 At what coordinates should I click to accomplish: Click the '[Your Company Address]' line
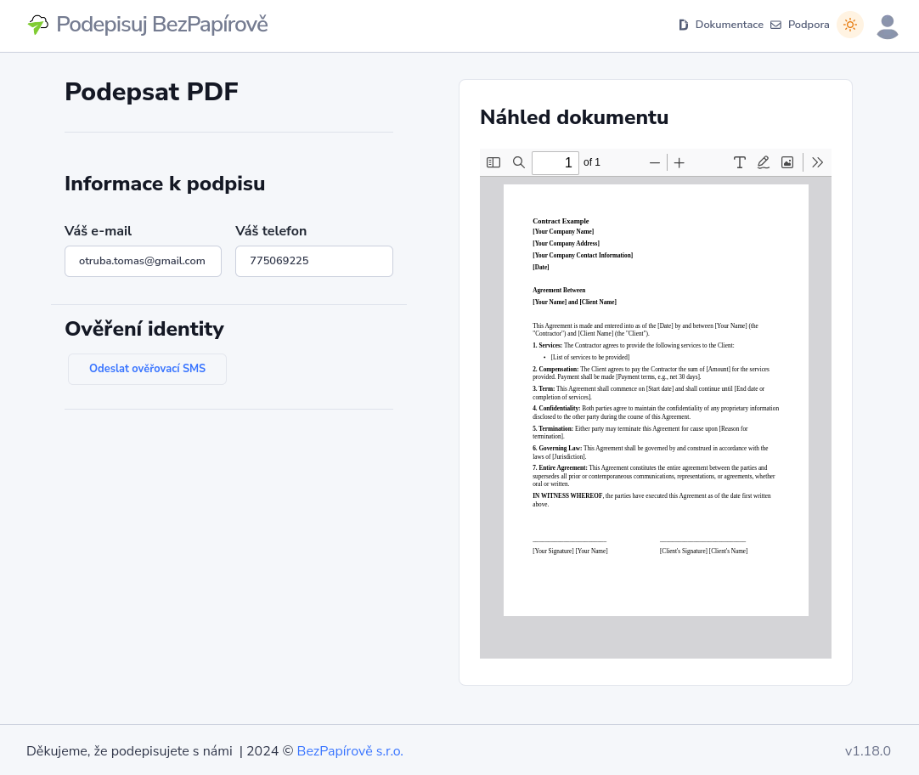coord(566,243)
